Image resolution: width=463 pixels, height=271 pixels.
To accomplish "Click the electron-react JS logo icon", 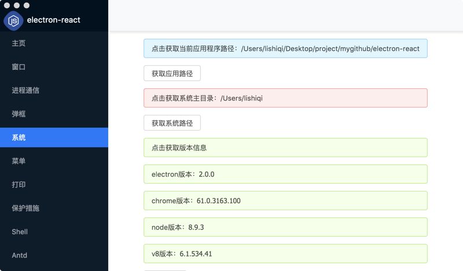I will point(13,21).
